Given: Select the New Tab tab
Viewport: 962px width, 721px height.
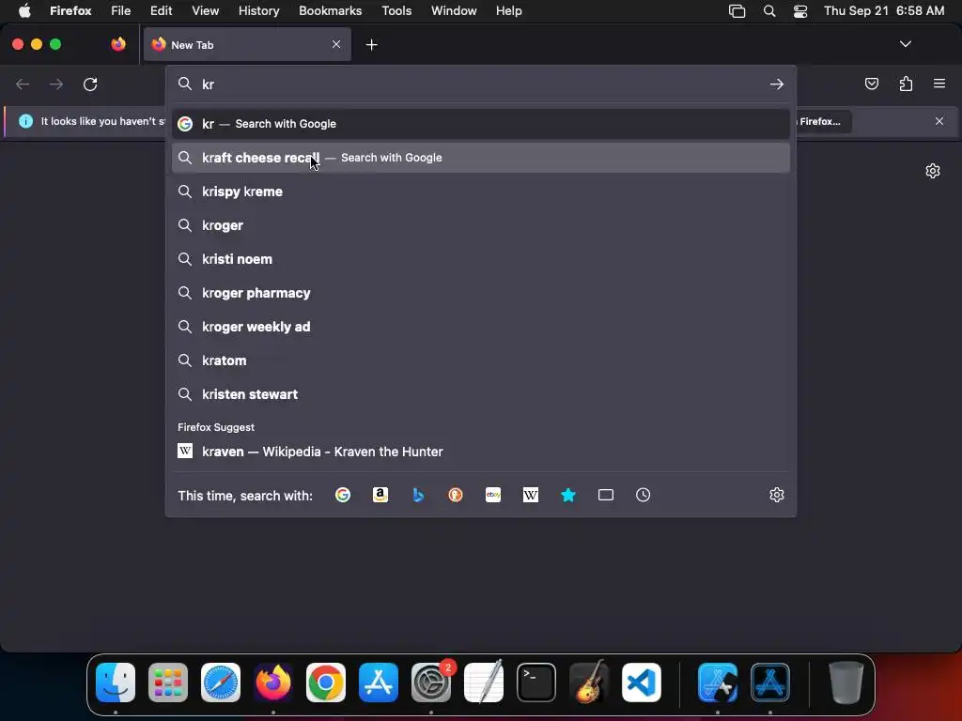Looking at the screenshot, I should click(247, 44).
